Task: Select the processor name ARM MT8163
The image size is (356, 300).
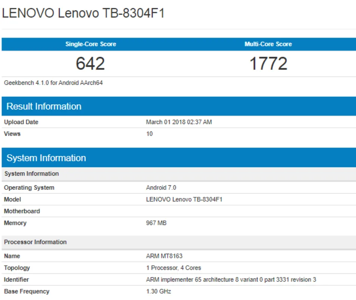Action: coord(164,256)
